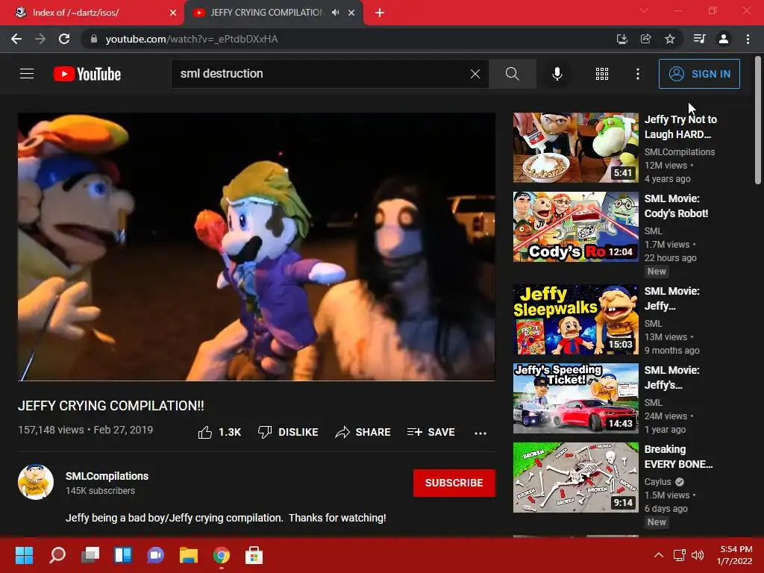The height and width of the screenshot is (573, 764).
Task: Bookmark this page with the star
Action: (670, 39)
